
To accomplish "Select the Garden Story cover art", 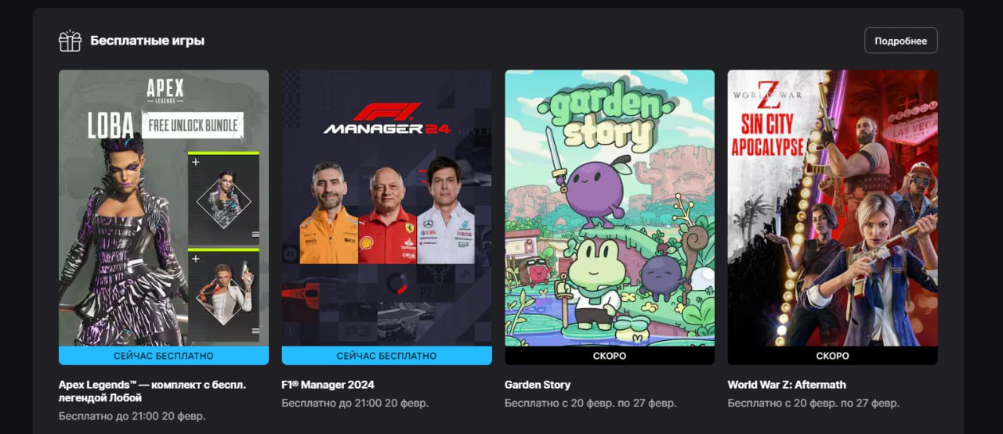I will pos(610,208).
